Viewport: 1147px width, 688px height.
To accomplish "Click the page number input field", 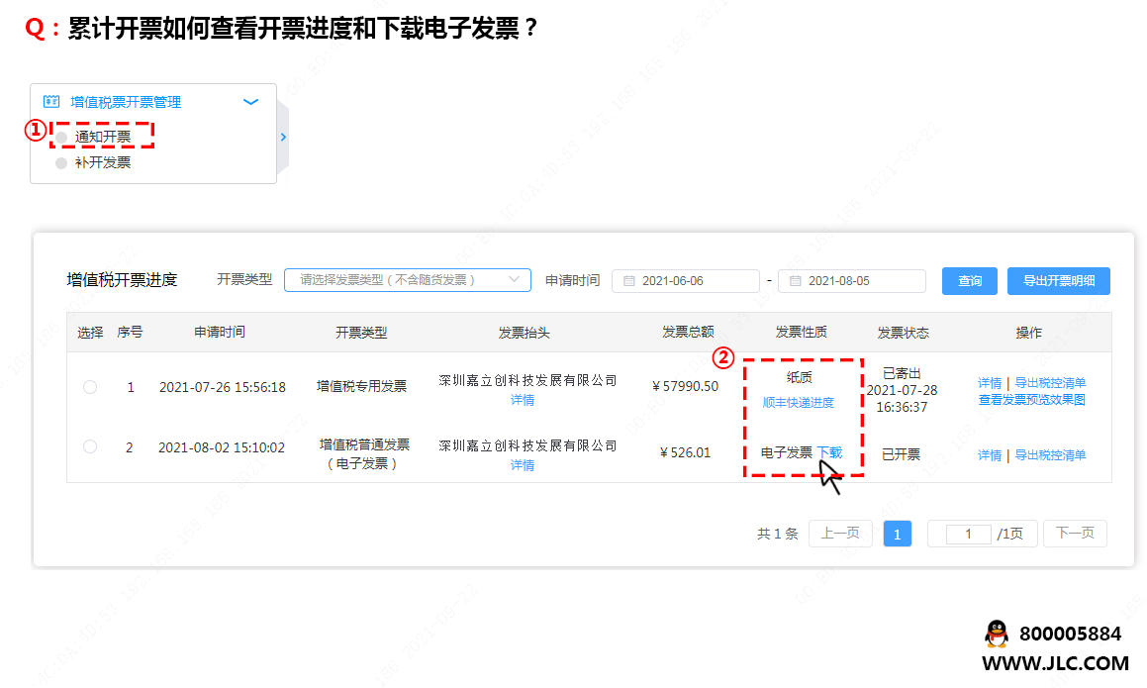I will pos(968,534).
